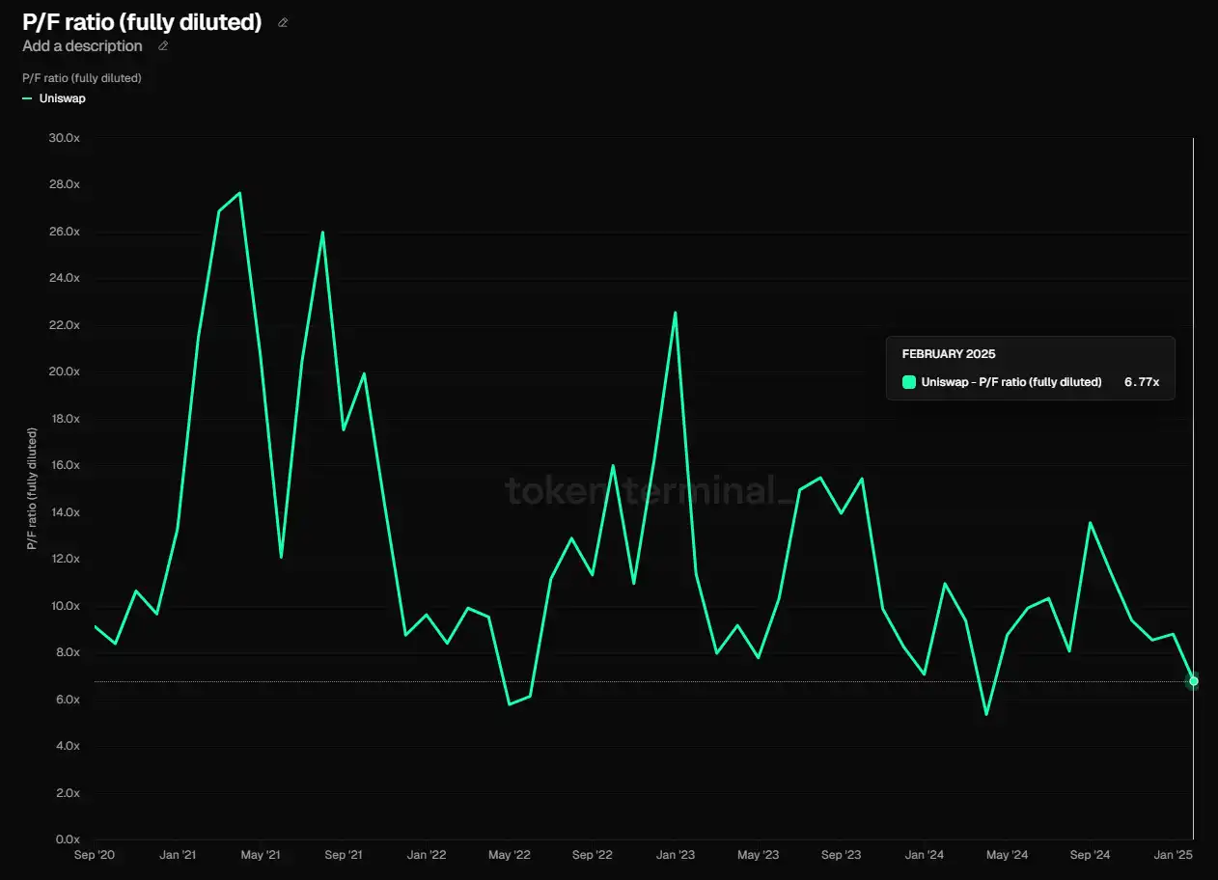
Task: Click the Jan '25 x-axis label
Action: pyautogui.click(x=1174, y=855)
